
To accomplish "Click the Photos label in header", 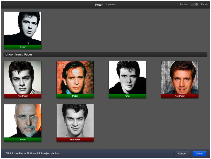I will 184,5.
